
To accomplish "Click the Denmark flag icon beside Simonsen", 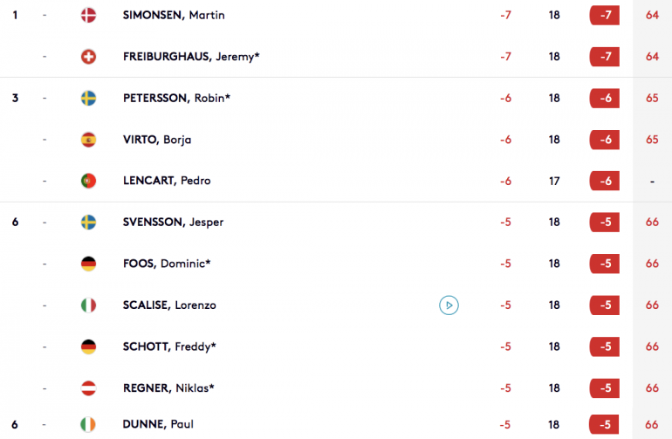I will pyautogui.click(x=89, y=16).
